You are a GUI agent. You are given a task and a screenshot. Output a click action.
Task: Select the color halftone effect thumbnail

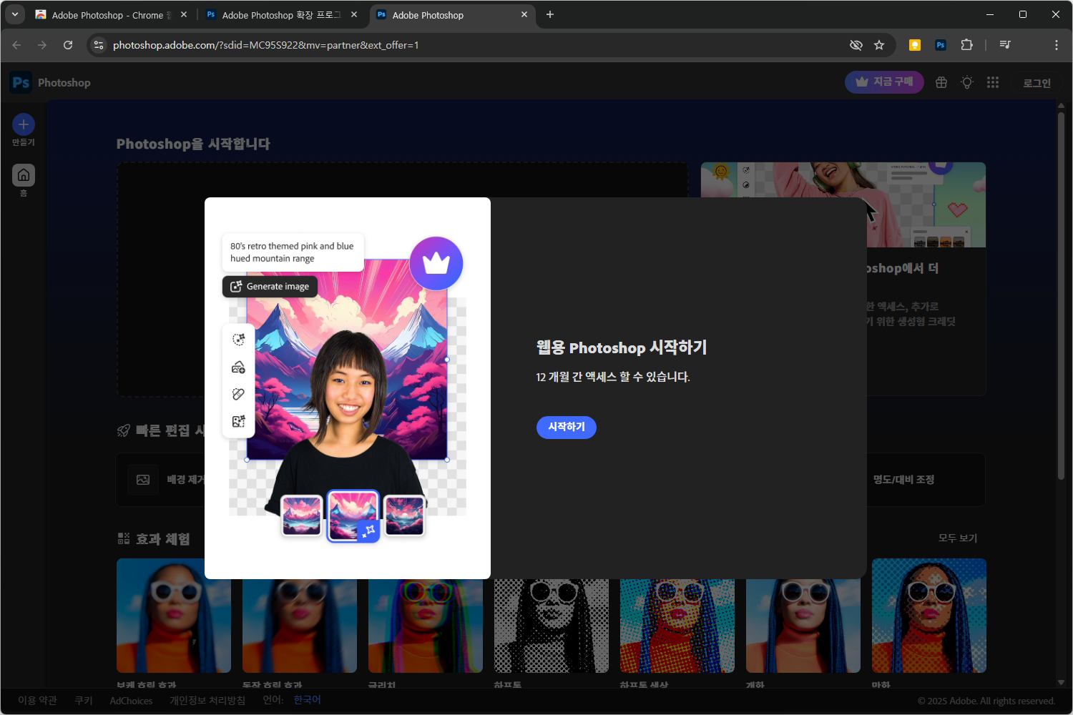point(677,626)
